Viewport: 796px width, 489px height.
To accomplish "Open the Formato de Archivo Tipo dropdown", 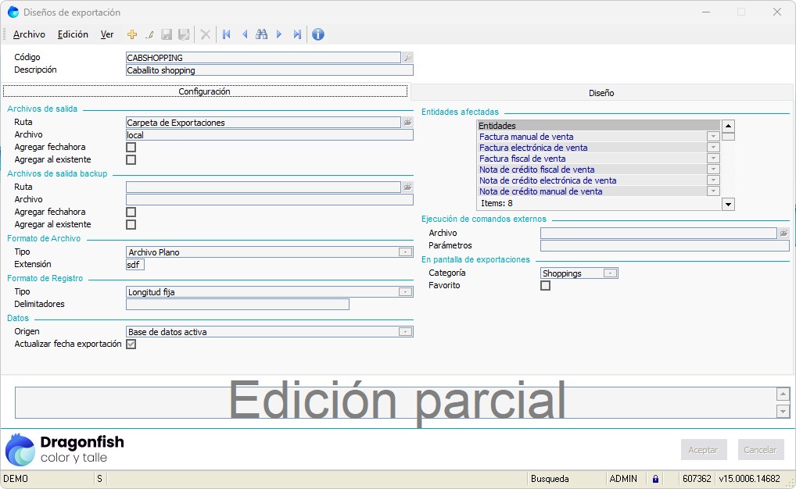I will coord(405,252).
